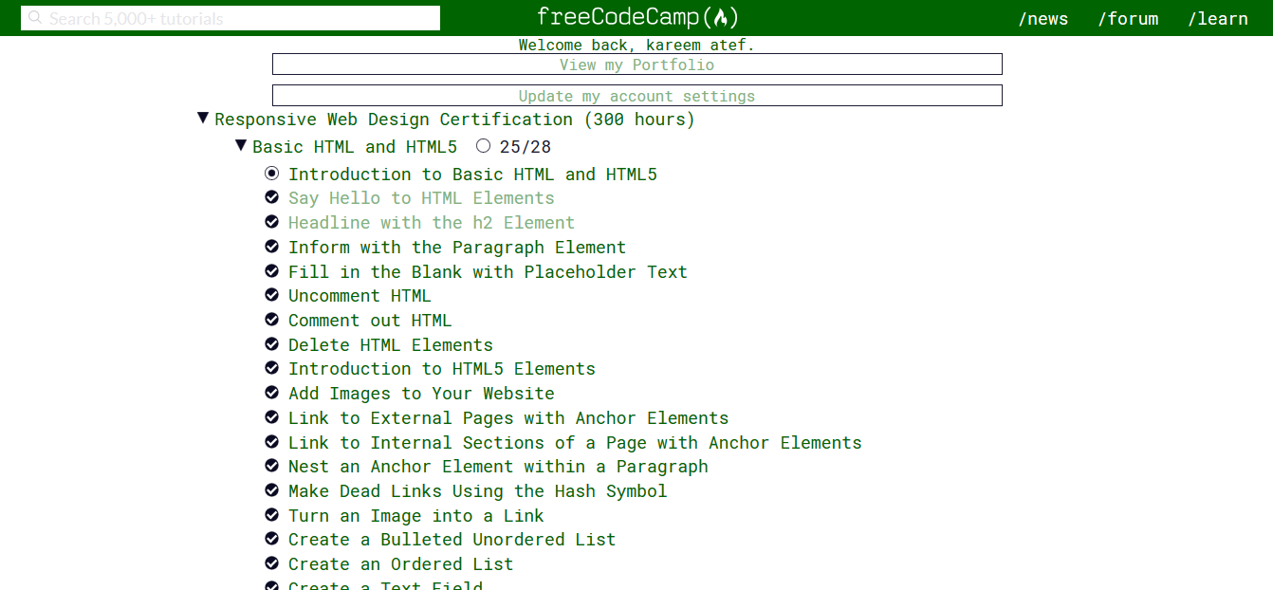Open the /forum menu item
The height and width of the screenshot is (590, 1273).
(x=1128, y=18)
